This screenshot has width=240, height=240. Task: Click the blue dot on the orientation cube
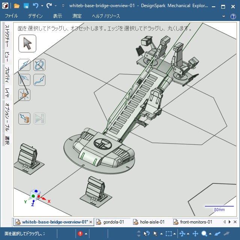36,191
